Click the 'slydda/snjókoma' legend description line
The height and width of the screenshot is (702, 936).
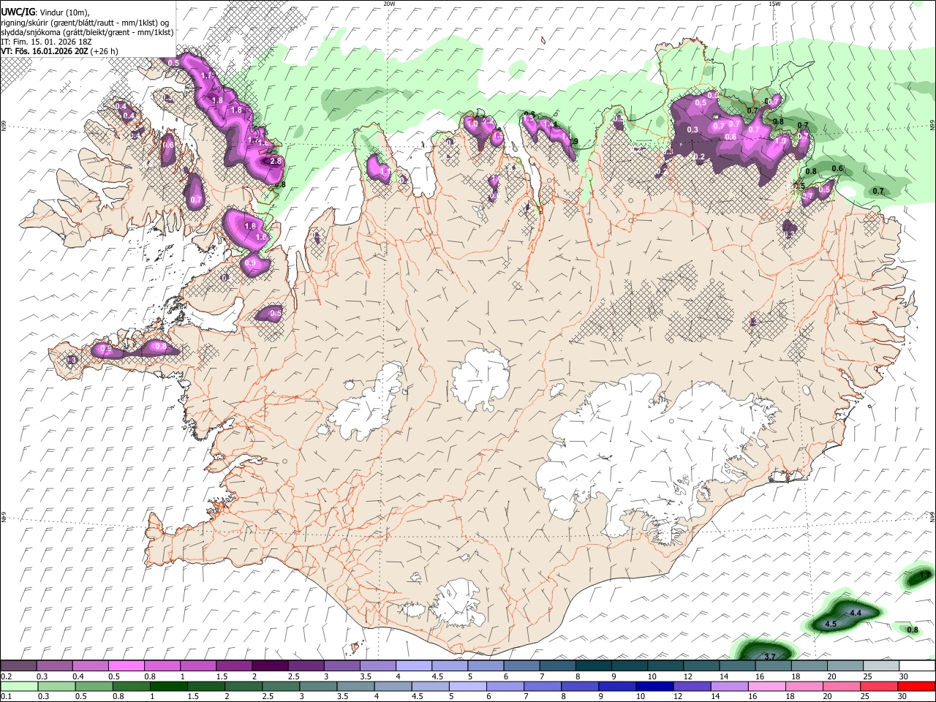coord(87,32)
